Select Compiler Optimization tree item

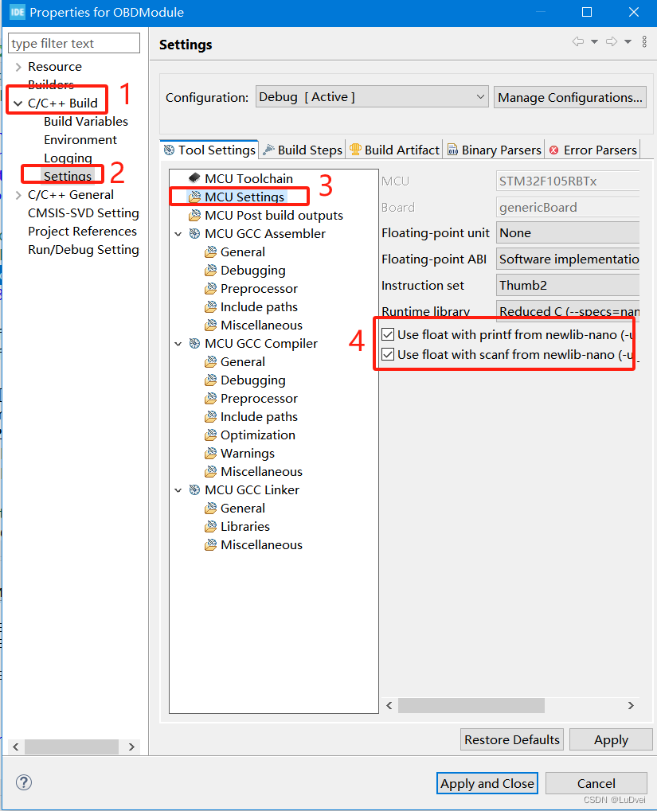[x=258, y=435]
